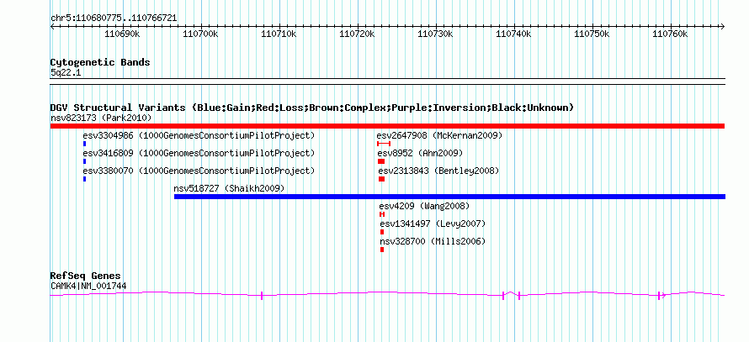Click the 110690k ruler label
The width and height of the screenshot is (749, 342).
tap(123, 34)
